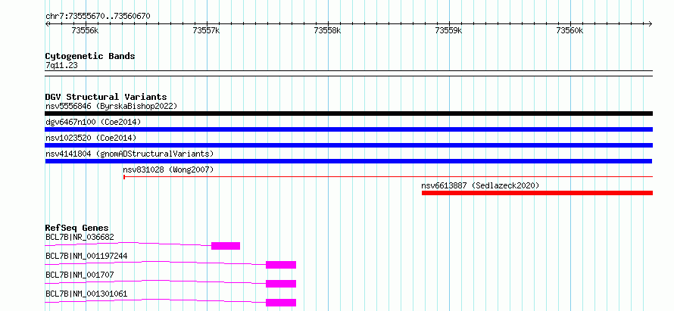Click the intron line of NR_036682

[128, 244]
